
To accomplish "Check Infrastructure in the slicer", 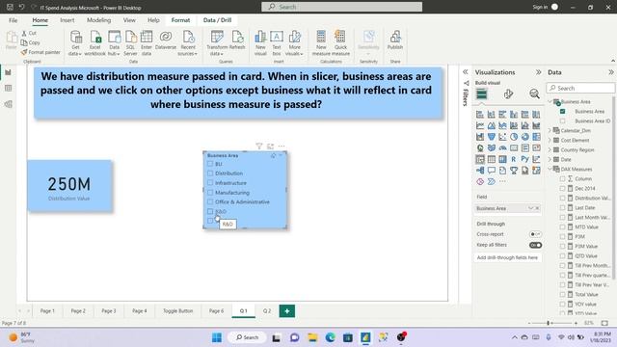I will (210, 183).
